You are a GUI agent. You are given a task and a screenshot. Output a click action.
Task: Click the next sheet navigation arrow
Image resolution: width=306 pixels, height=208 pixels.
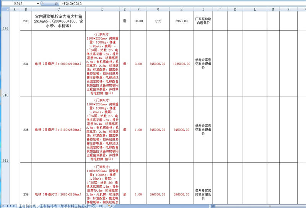[11, 206]
